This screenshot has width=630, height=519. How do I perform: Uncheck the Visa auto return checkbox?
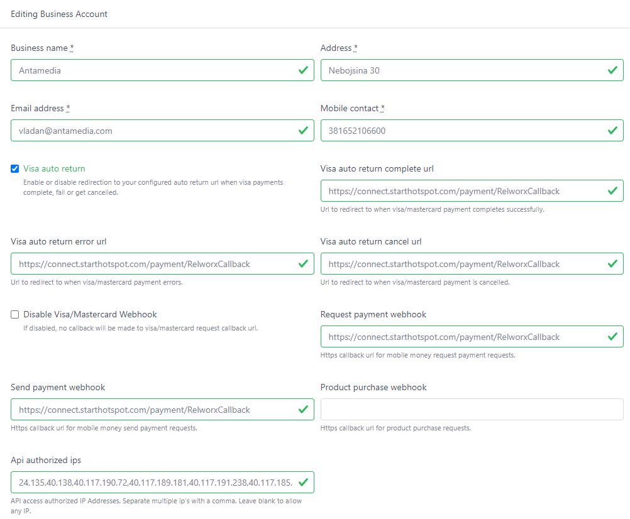point(15,168)
